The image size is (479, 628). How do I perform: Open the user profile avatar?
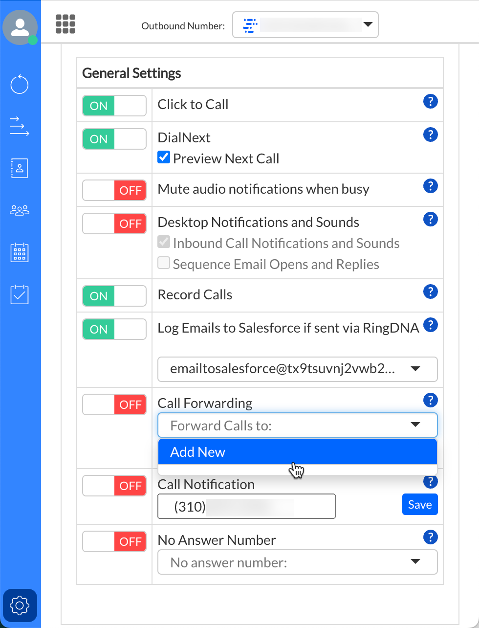click(x=20, y=27)
